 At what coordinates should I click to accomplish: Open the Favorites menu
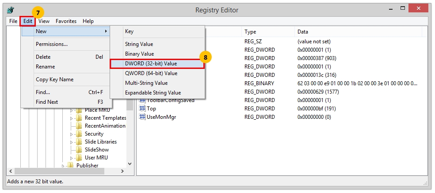(x=66, y=21)
